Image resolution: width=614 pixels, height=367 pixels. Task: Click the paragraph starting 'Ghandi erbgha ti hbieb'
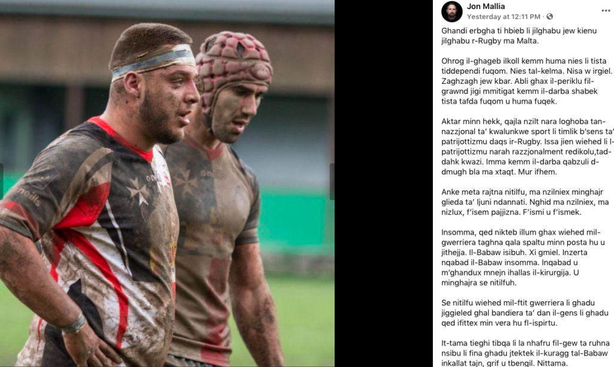tap(519, 35)
